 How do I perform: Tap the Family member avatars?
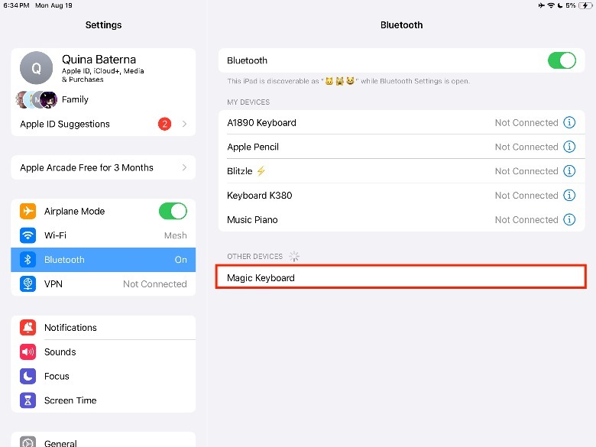coord(37,99)
